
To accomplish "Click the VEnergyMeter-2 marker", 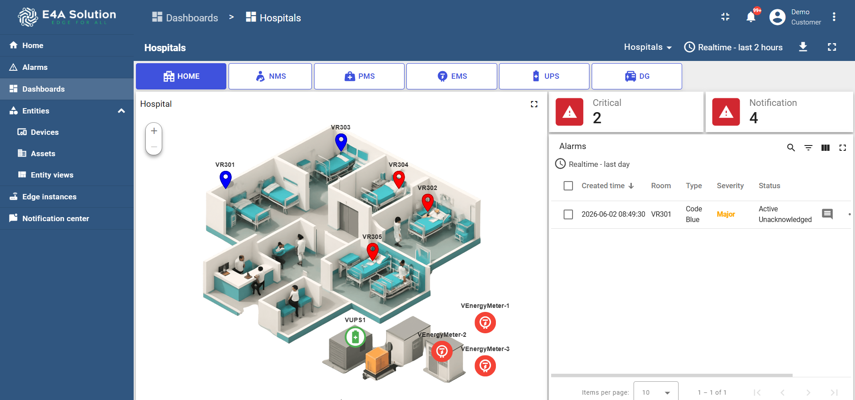I will (x=442, y=351).
